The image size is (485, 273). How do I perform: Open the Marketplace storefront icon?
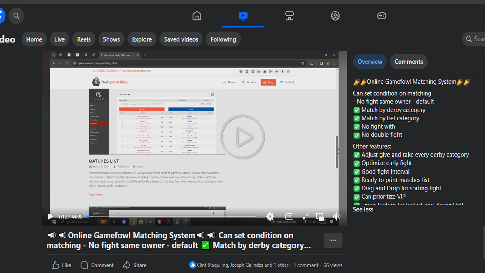pyautogui.click(x=289, y=16)
